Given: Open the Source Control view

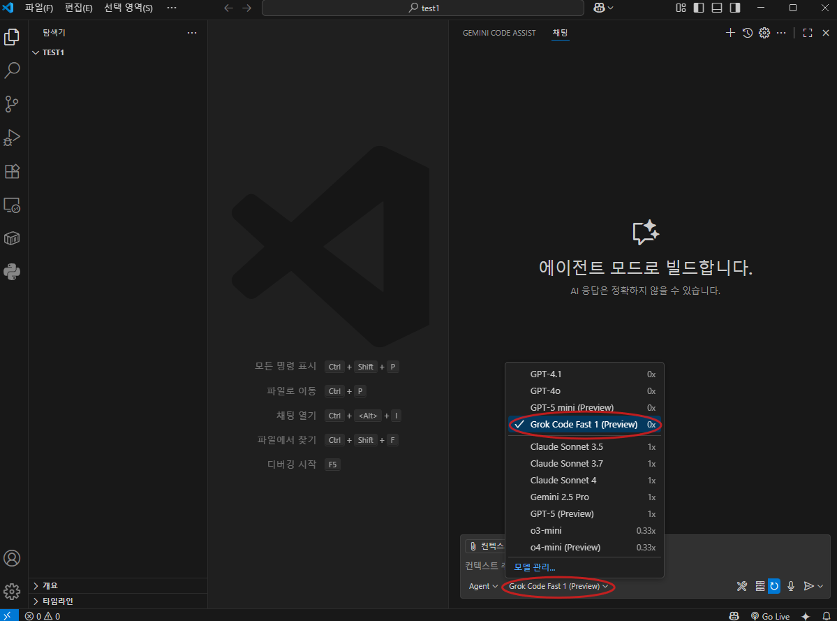Looking at the screenshot, I should (x=12, y=104).
